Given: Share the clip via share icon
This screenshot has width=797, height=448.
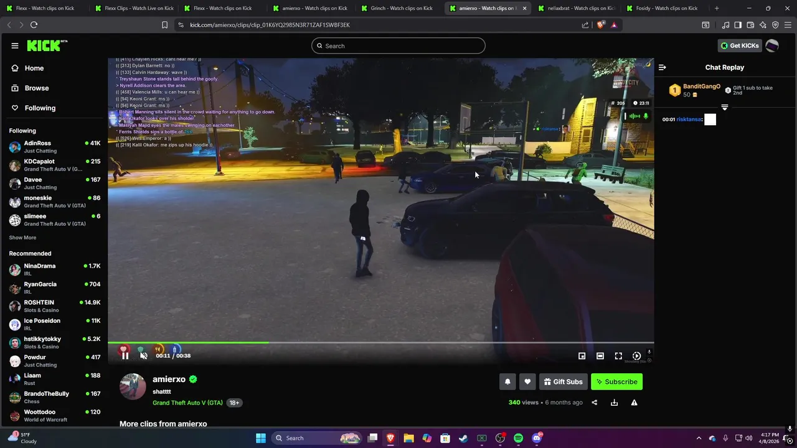Looking at the screenshot, I should (594, 403).
